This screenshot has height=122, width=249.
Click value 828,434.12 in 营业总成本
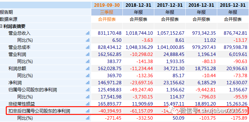110,47
